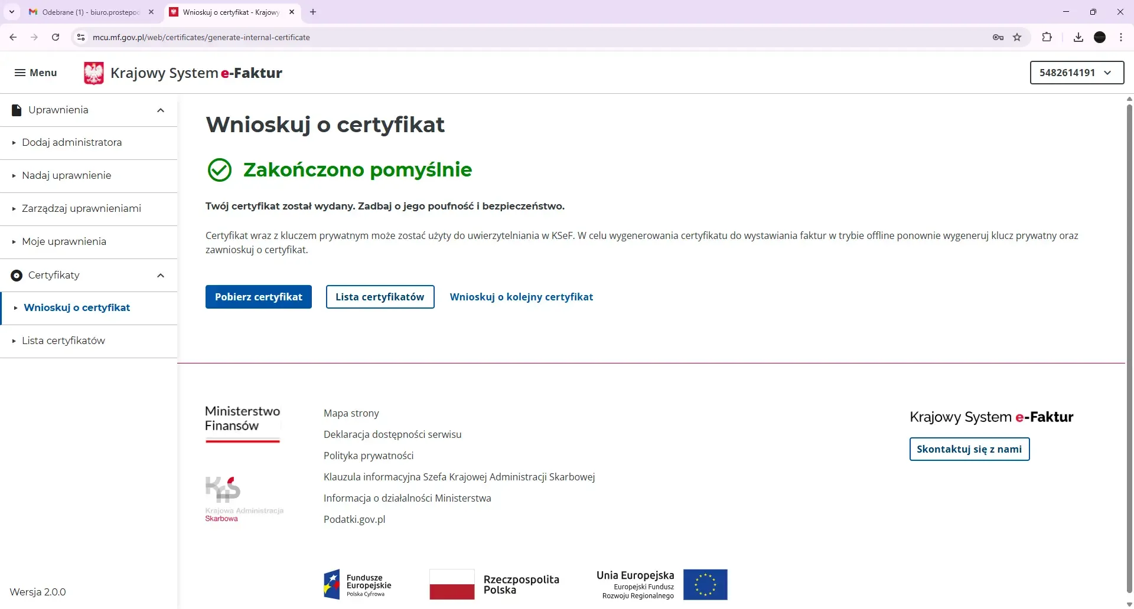Click the Krajowa Administracja Skarbowa logo

click(x=244, y=497)
